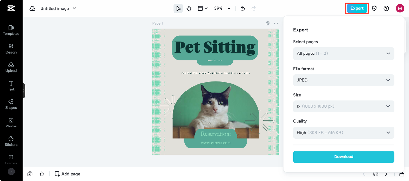This screenshot has height=181, width=409.
Task: Open the Photos panel
Action: (11, 123)
